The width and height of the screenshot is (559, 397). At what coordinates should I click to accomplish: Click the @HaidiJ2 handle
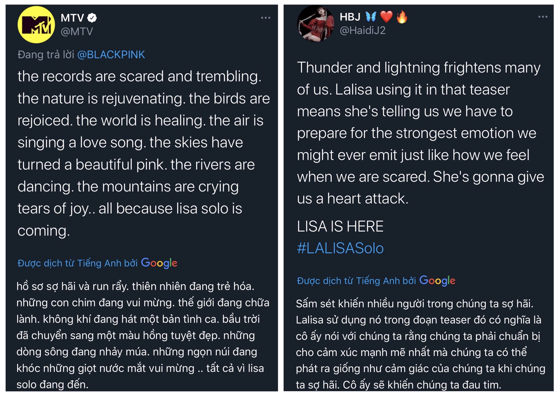(363, 30)
